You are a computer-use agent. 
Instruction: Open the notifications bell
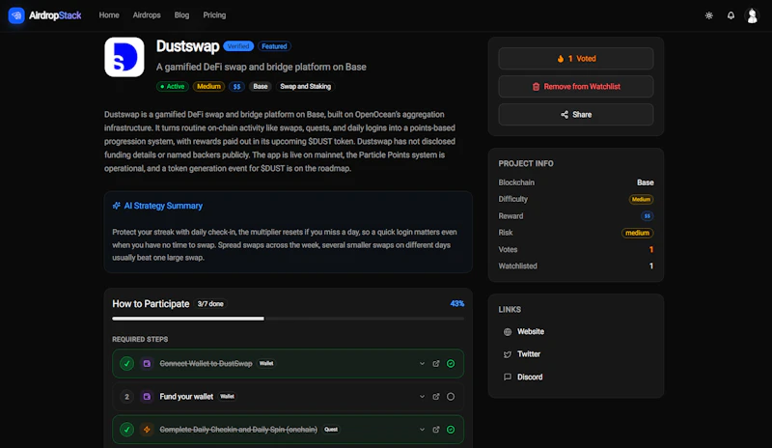(731, 15)
